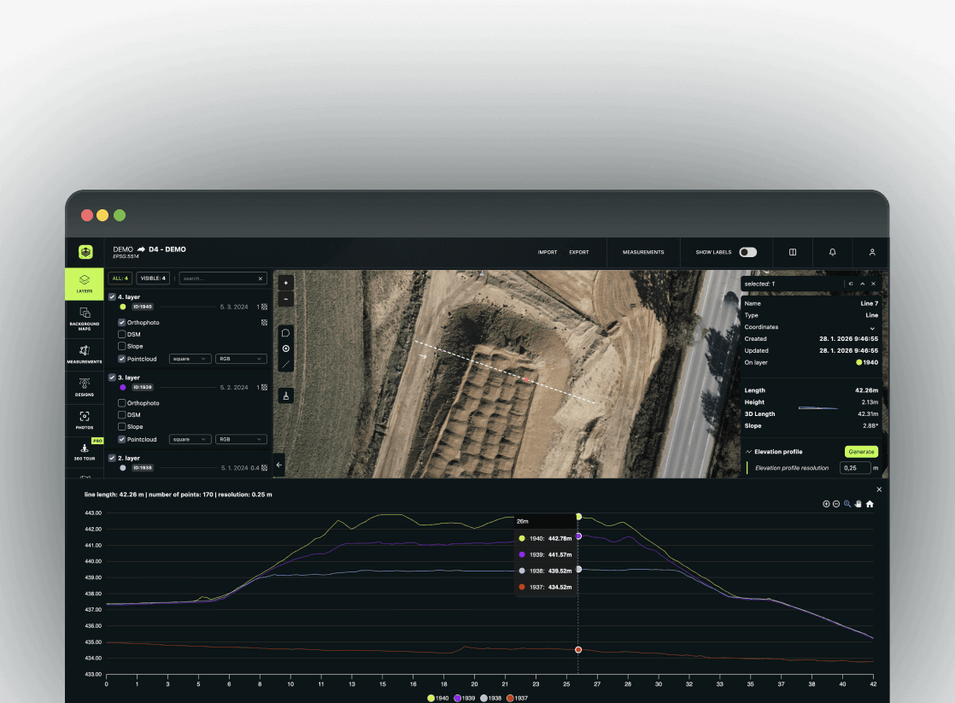Uncheck the 3. layer checkbox
955x703 pixels.
112,377
